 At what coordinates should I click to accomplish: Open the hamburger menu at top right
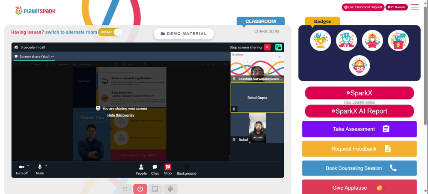[x=415, y=7]
